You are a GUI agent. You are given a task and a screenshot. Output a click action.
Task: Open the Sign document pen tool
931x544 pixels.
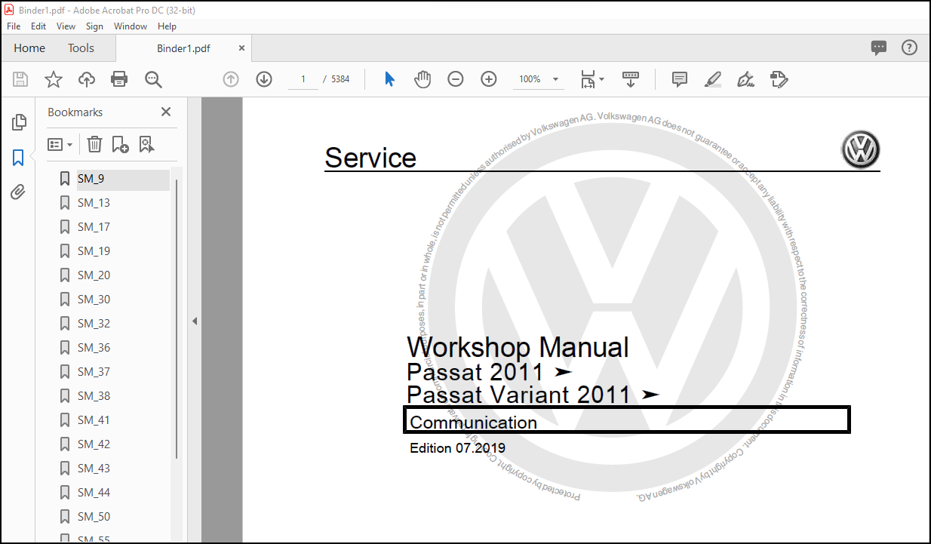click(745, 79)
